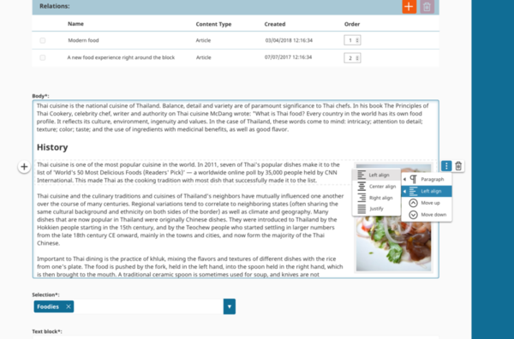
Task: Click the highlighted Left align block menu item
Action: pos(427,191)
